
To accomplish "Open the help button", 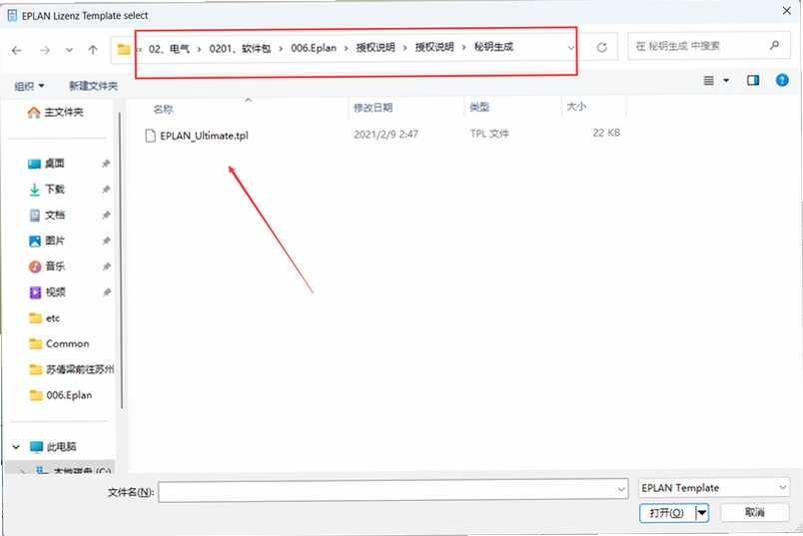I will pos(782,80).
